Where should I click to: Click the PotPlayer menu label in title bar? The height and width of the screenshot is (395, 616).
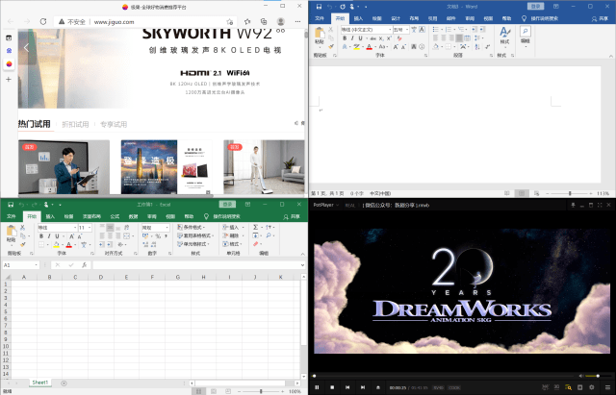(326, 205)
